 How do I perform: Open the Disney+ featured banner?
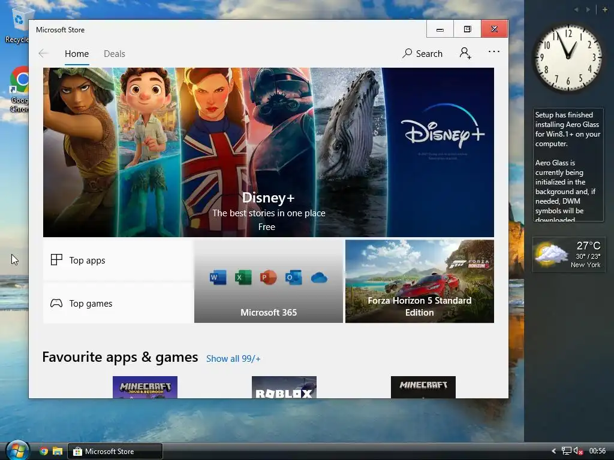coord(268,152)
